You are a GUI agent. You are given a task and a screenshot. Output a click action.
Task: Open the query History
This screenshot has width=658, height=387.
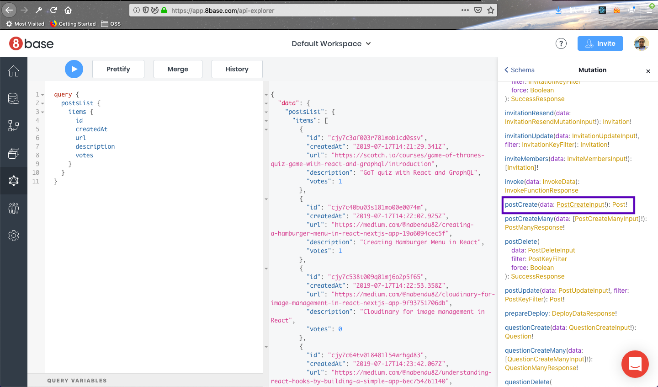click(x=237, y=69)
